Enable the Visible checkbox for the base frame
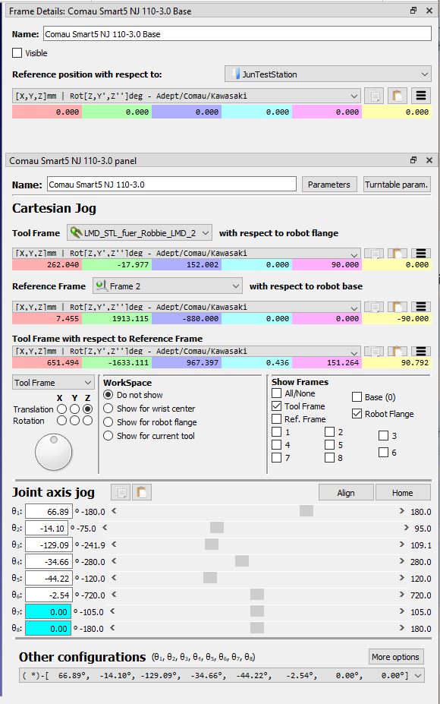Screen dimensions: 440x704 tap(17, 53)
